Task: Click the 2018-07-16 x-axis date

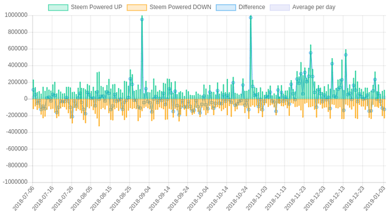Action: coord(43,198)
